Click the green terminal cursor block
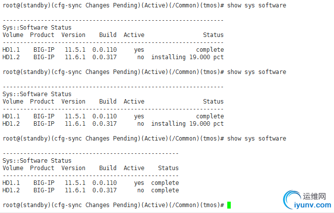Viewport: 334px width, 213px height. point(229,205)
